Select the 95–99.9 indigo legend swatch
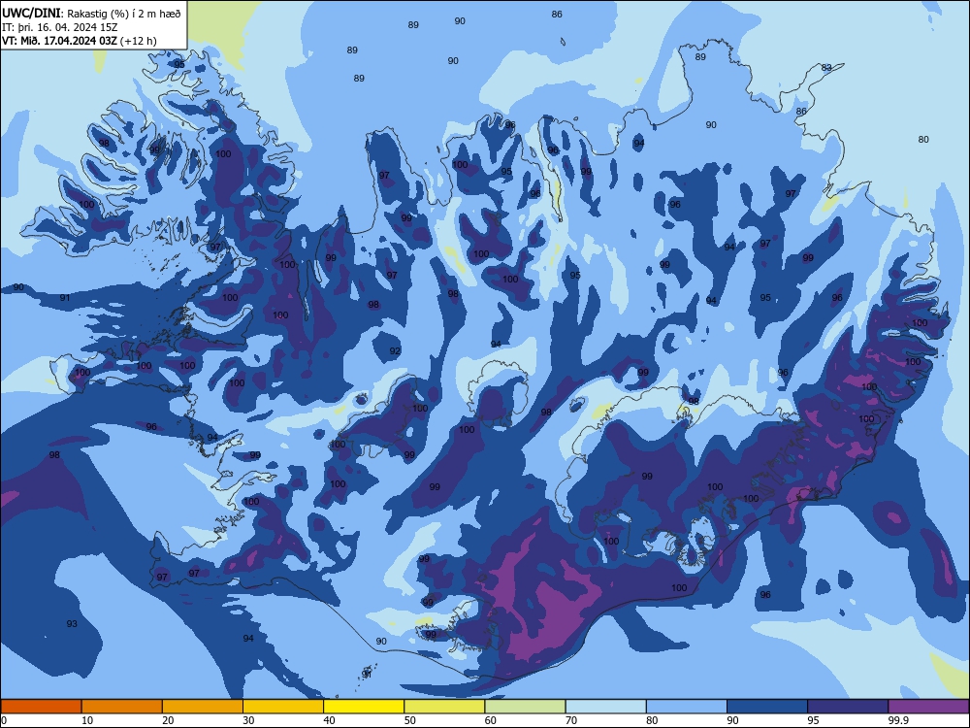The width and height of the screenshot is (970, 728). pyautogui.click(x=848, y=707)
